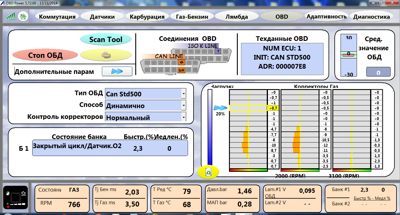Open Контроль корректоров dropdown
Screen dimensions: 400x215
point(183,117)
